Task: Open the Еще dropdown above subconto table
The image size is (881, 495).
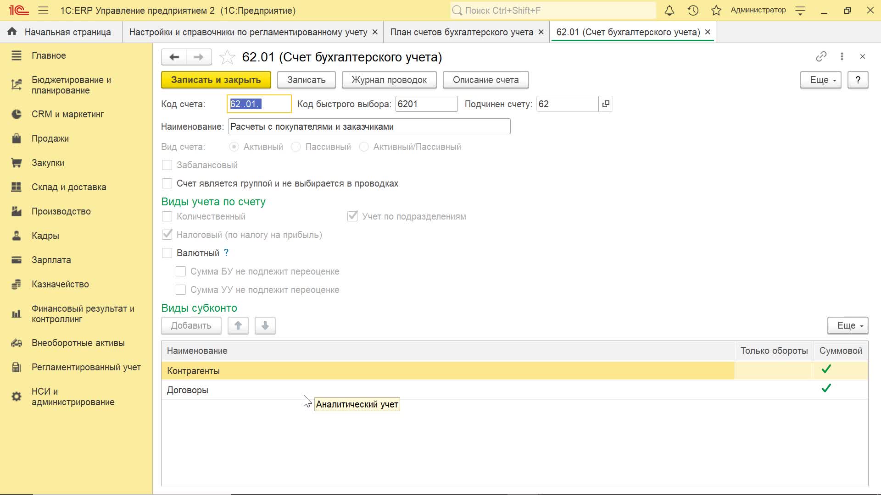Action: tap(848, 325)
